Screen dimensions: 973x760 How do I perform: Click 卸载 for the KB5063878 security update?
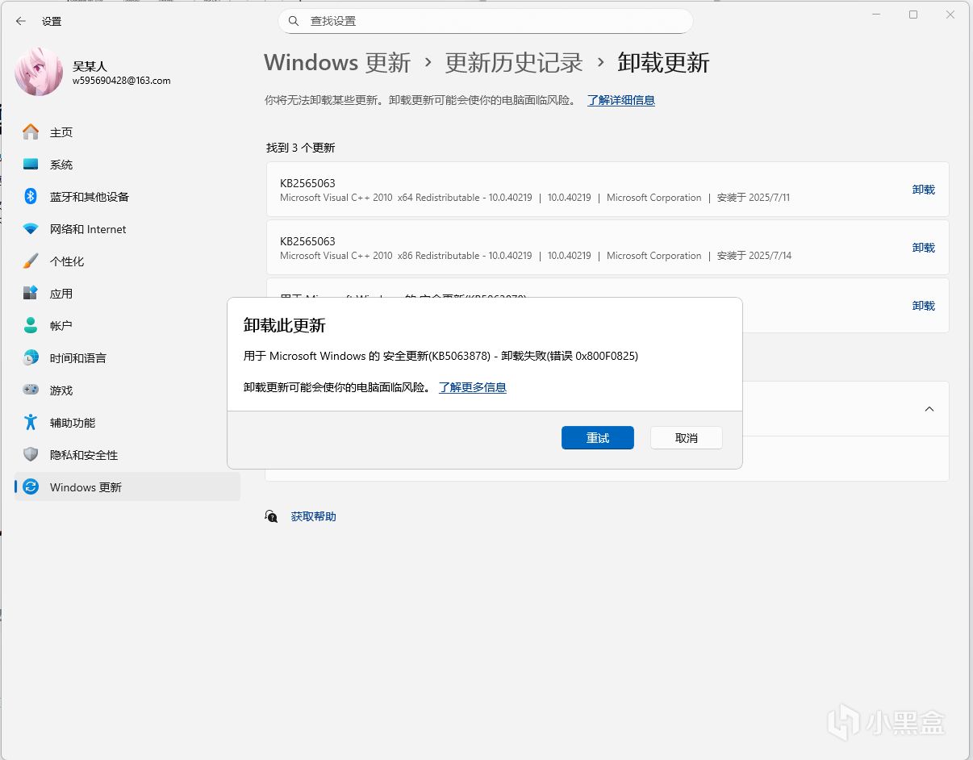click(923, 306)
